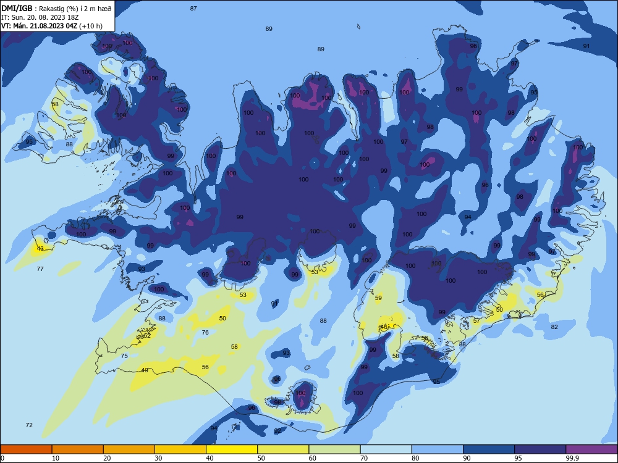This screenshot has height=463, width=618.
Task: Click the bright yellow 40–50 legend swatch
Action: click(x=232, y=449)
